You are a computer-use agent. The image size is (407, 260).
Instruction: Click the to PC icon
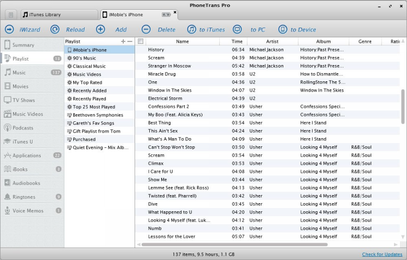(237, 30)
